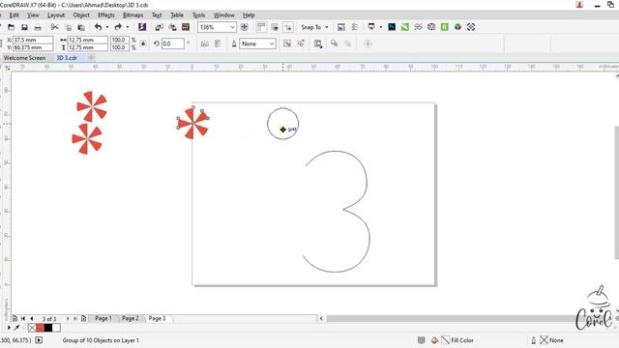Click the Export icon
The height and width of the screenshot is (348, 619).
click(x=172, y=27)
